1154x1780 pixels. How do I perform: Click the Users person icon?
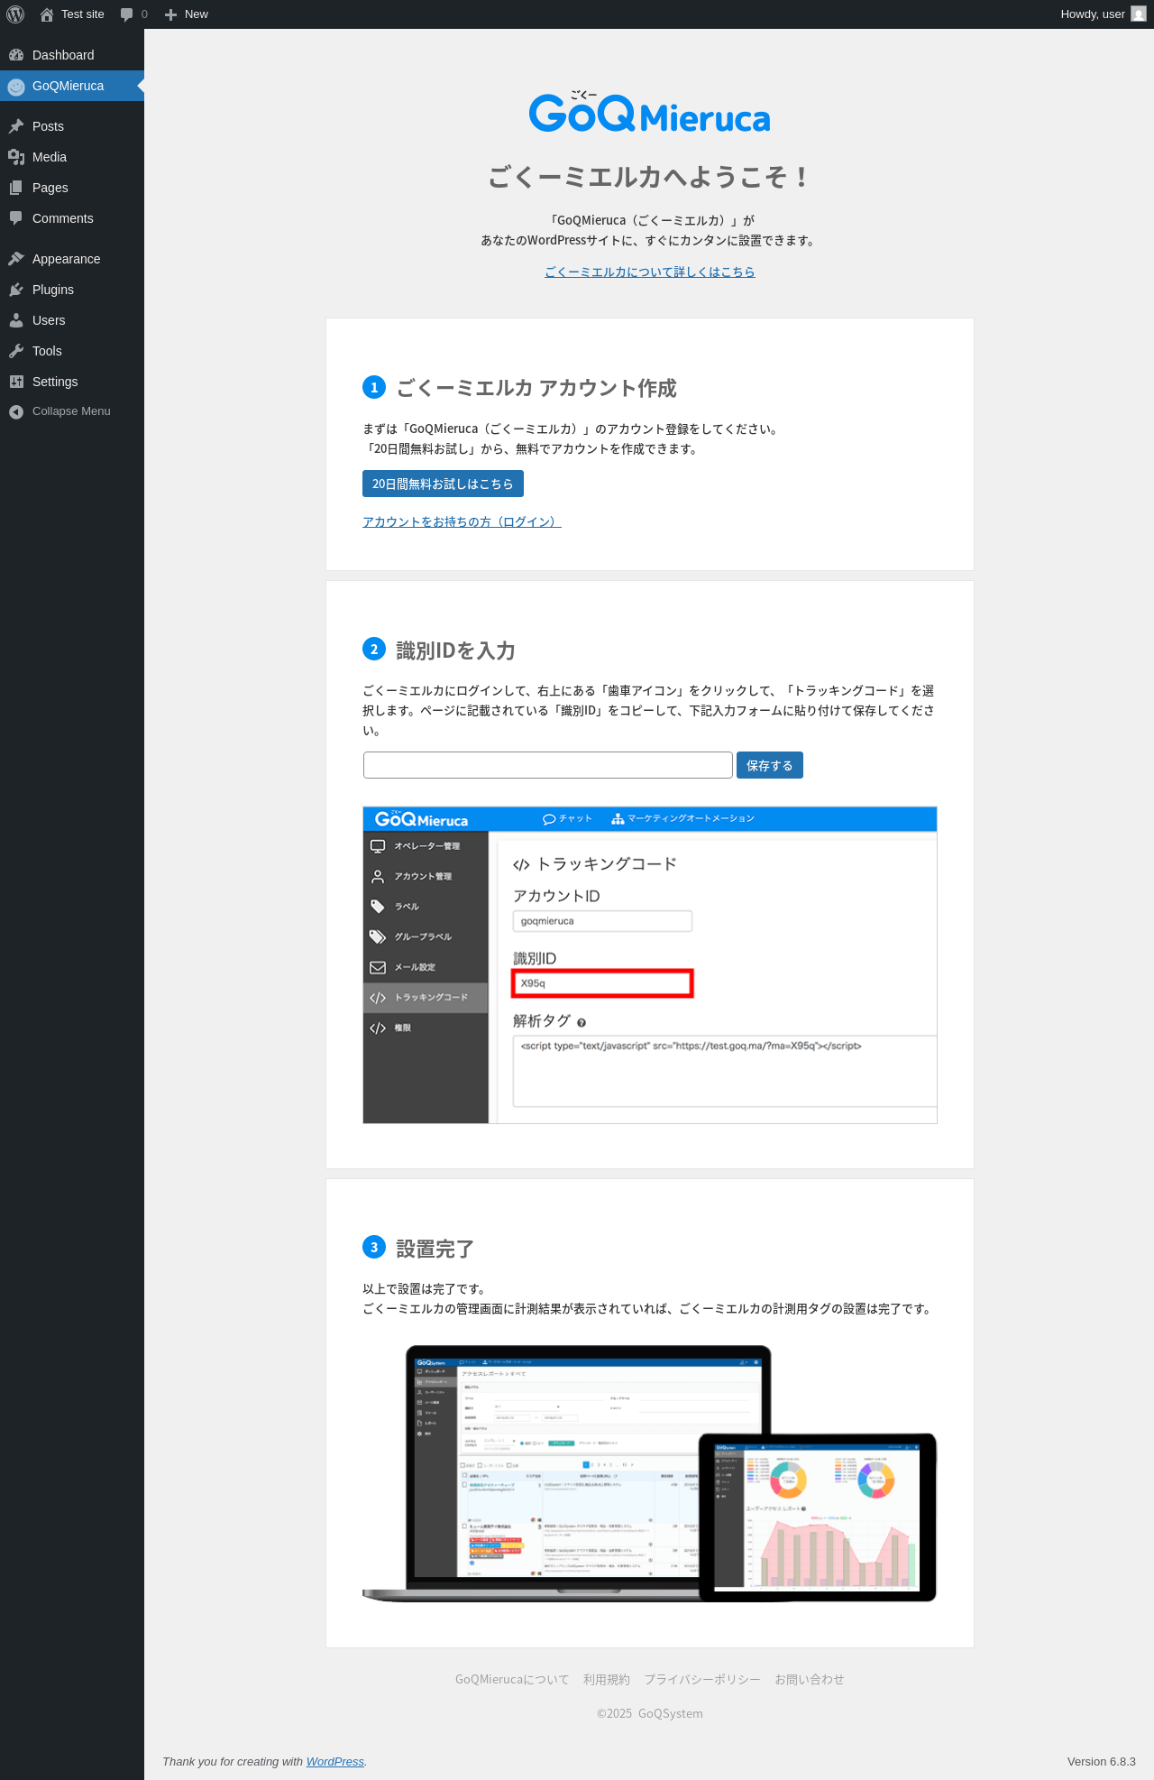(x=16, y=320)
